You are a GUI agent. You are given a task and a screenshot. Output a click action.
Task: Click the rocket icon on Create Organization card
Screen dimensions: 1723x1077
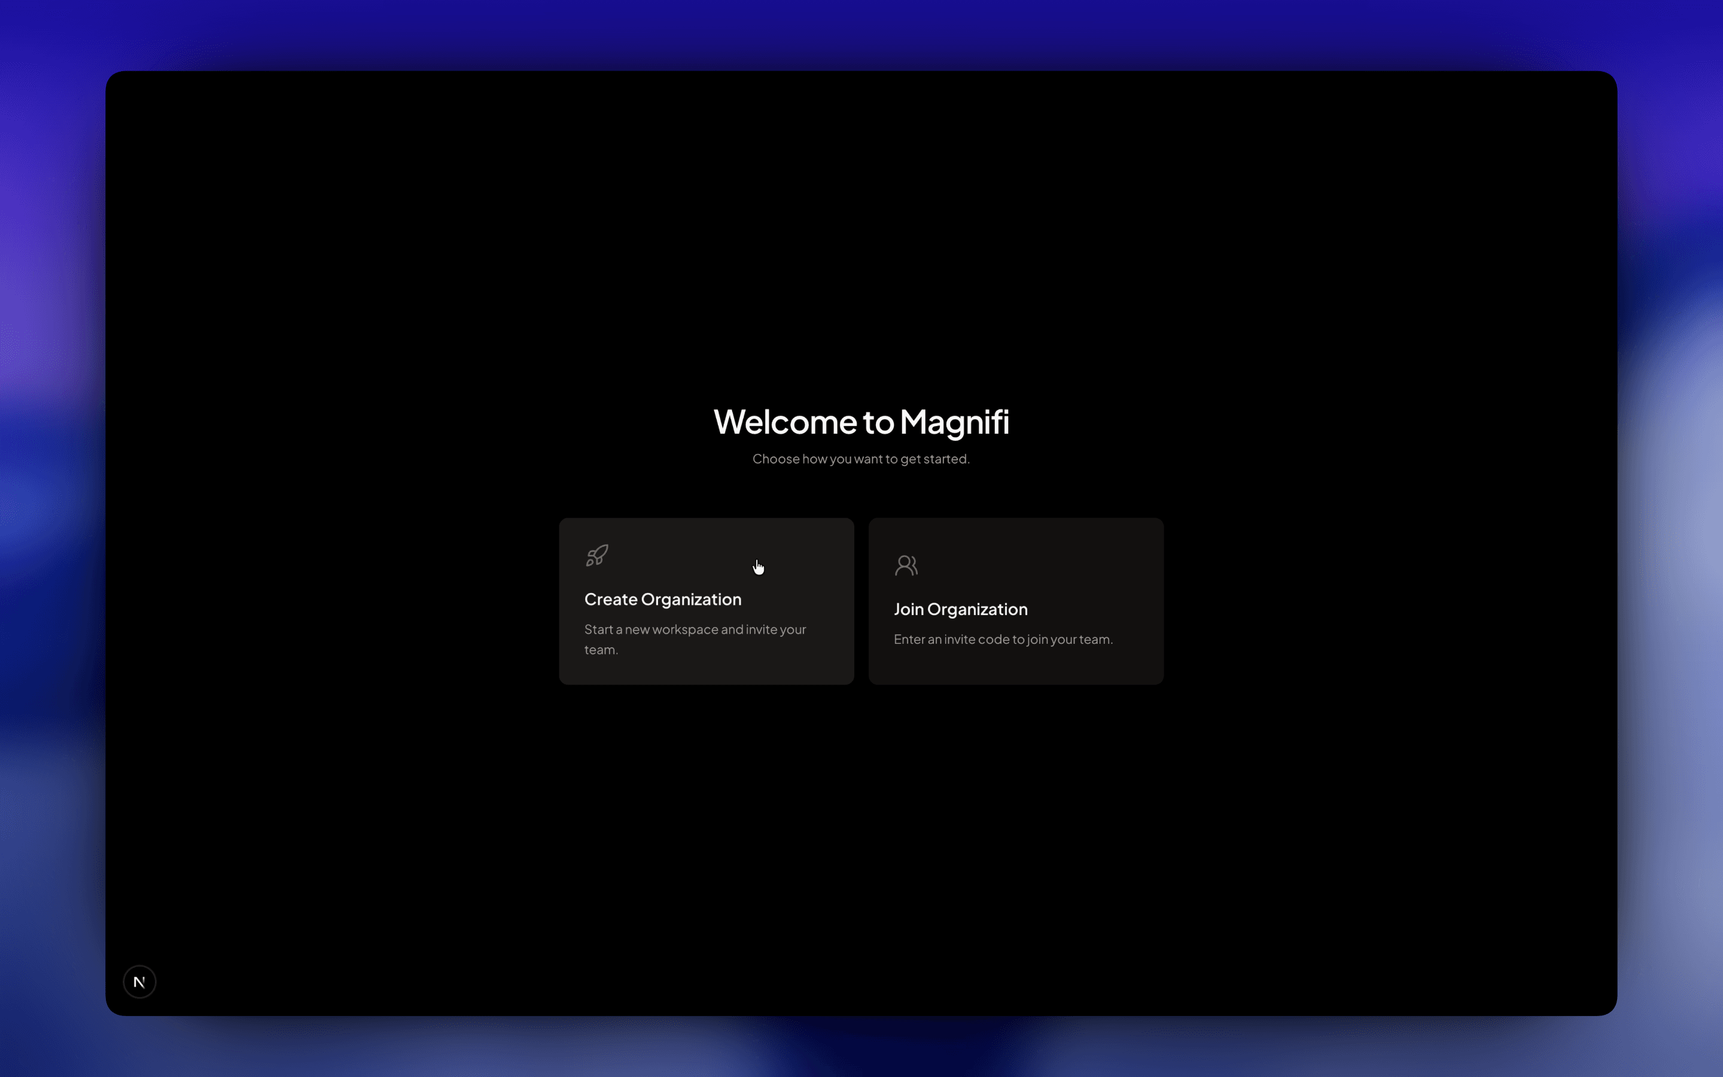click(x=596, y=556)
